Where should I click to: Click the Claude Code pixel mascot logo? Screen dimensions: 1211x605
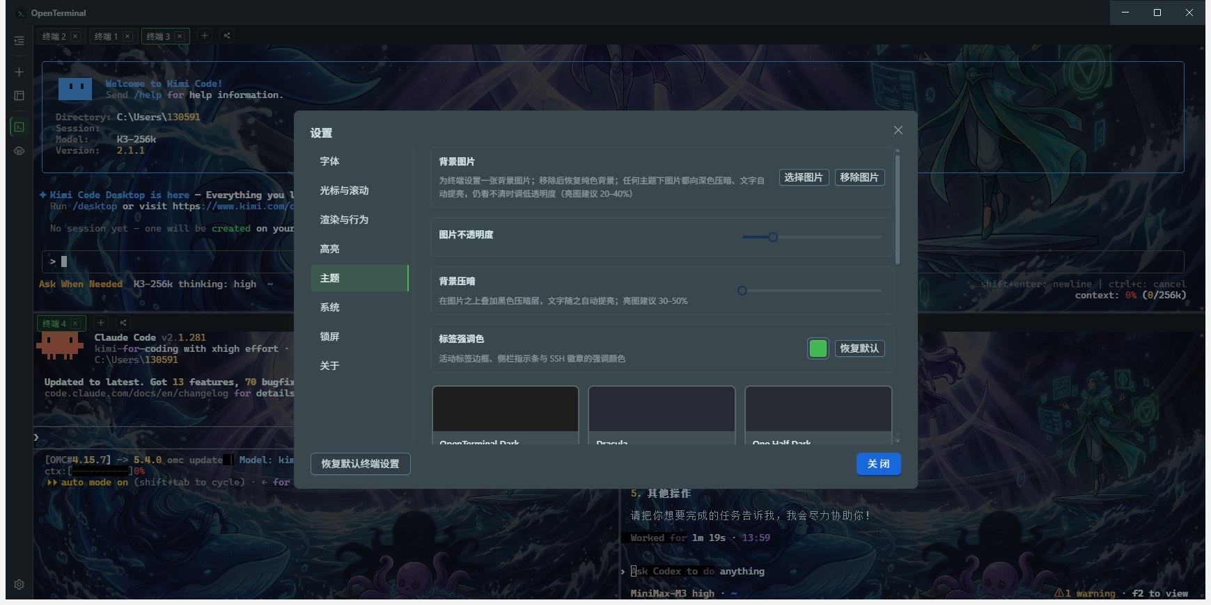[x=59, y=346]
